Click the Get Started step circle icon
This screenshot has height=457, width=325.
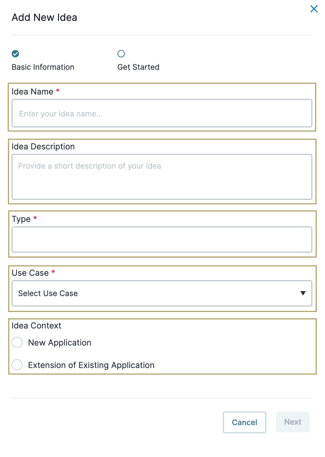pyautogui.click(x=121, y=54)
